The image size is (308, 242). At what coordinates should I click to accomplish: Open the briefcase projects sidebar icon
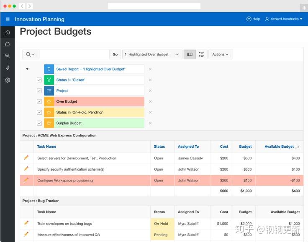click(8, 44)
